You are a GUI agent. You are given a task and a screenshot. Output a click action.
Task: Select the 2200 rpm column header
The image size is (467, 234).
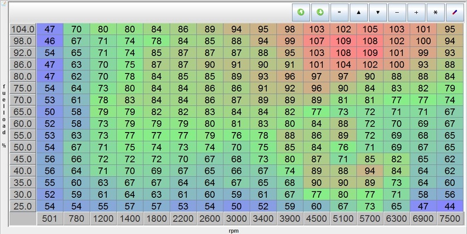(183, 219)
